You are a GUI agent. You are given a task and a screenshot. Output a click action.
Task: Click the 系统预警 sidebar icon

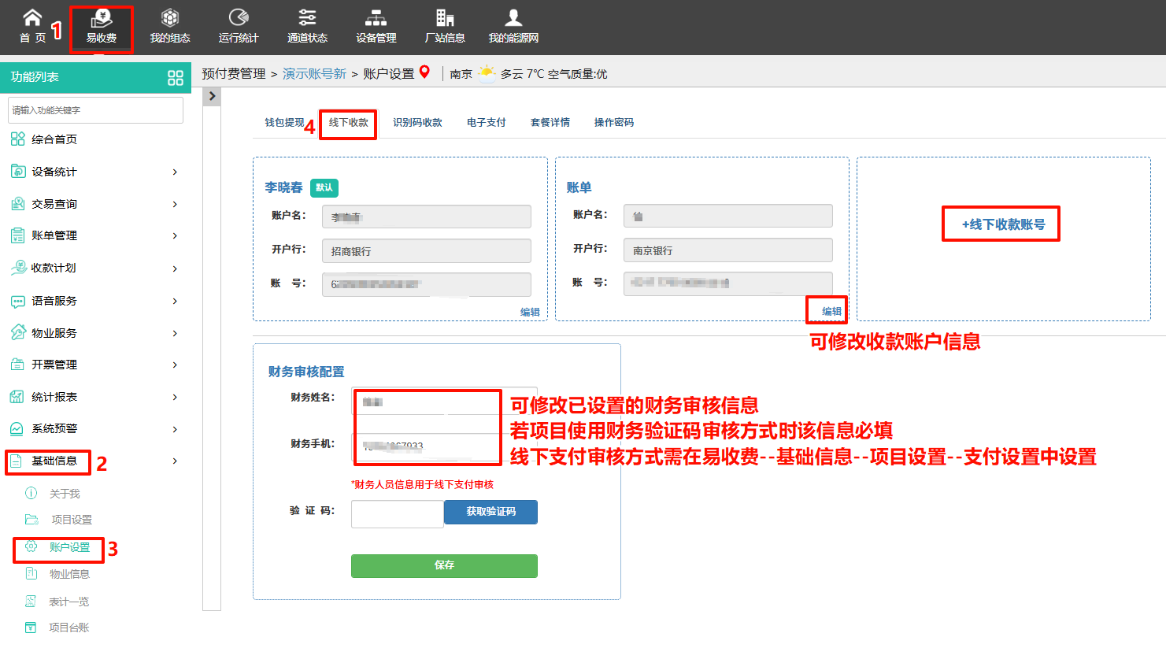point(17,428)
